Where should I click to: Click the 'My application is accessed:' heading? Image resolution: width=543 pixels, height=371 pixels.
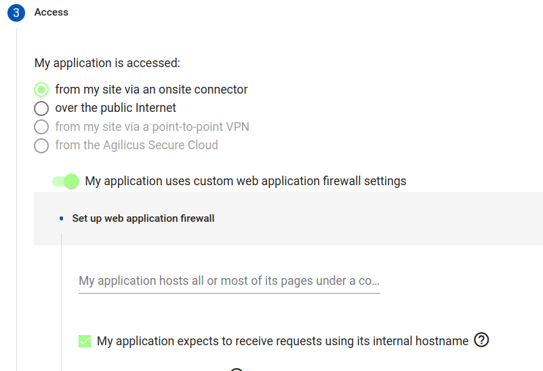(107, 63)
